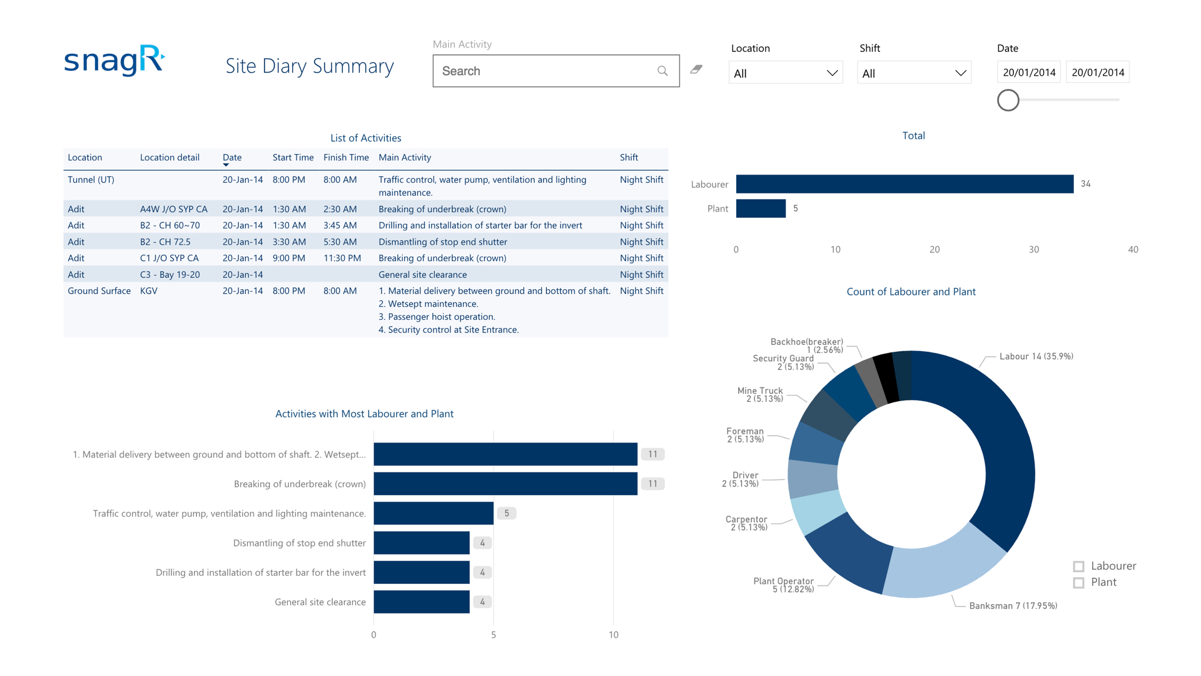Click the 'Mine Truck 2 (5.13%)' label

tap(760, 395)
